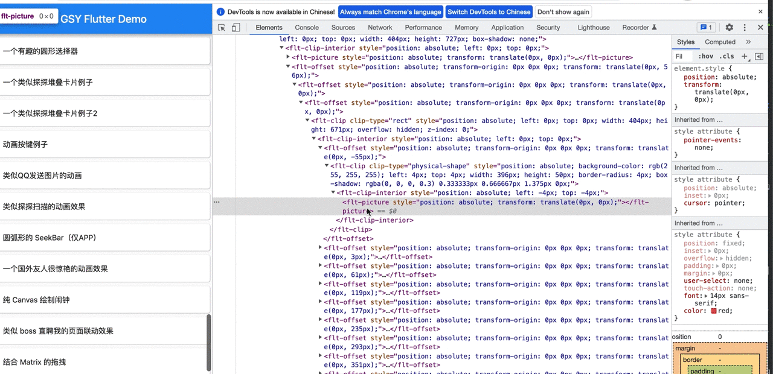Toggle the computed styles sidebar icon
Image resolution: width=773 pixels, height=374 pixels.
[x=759, y=56]
